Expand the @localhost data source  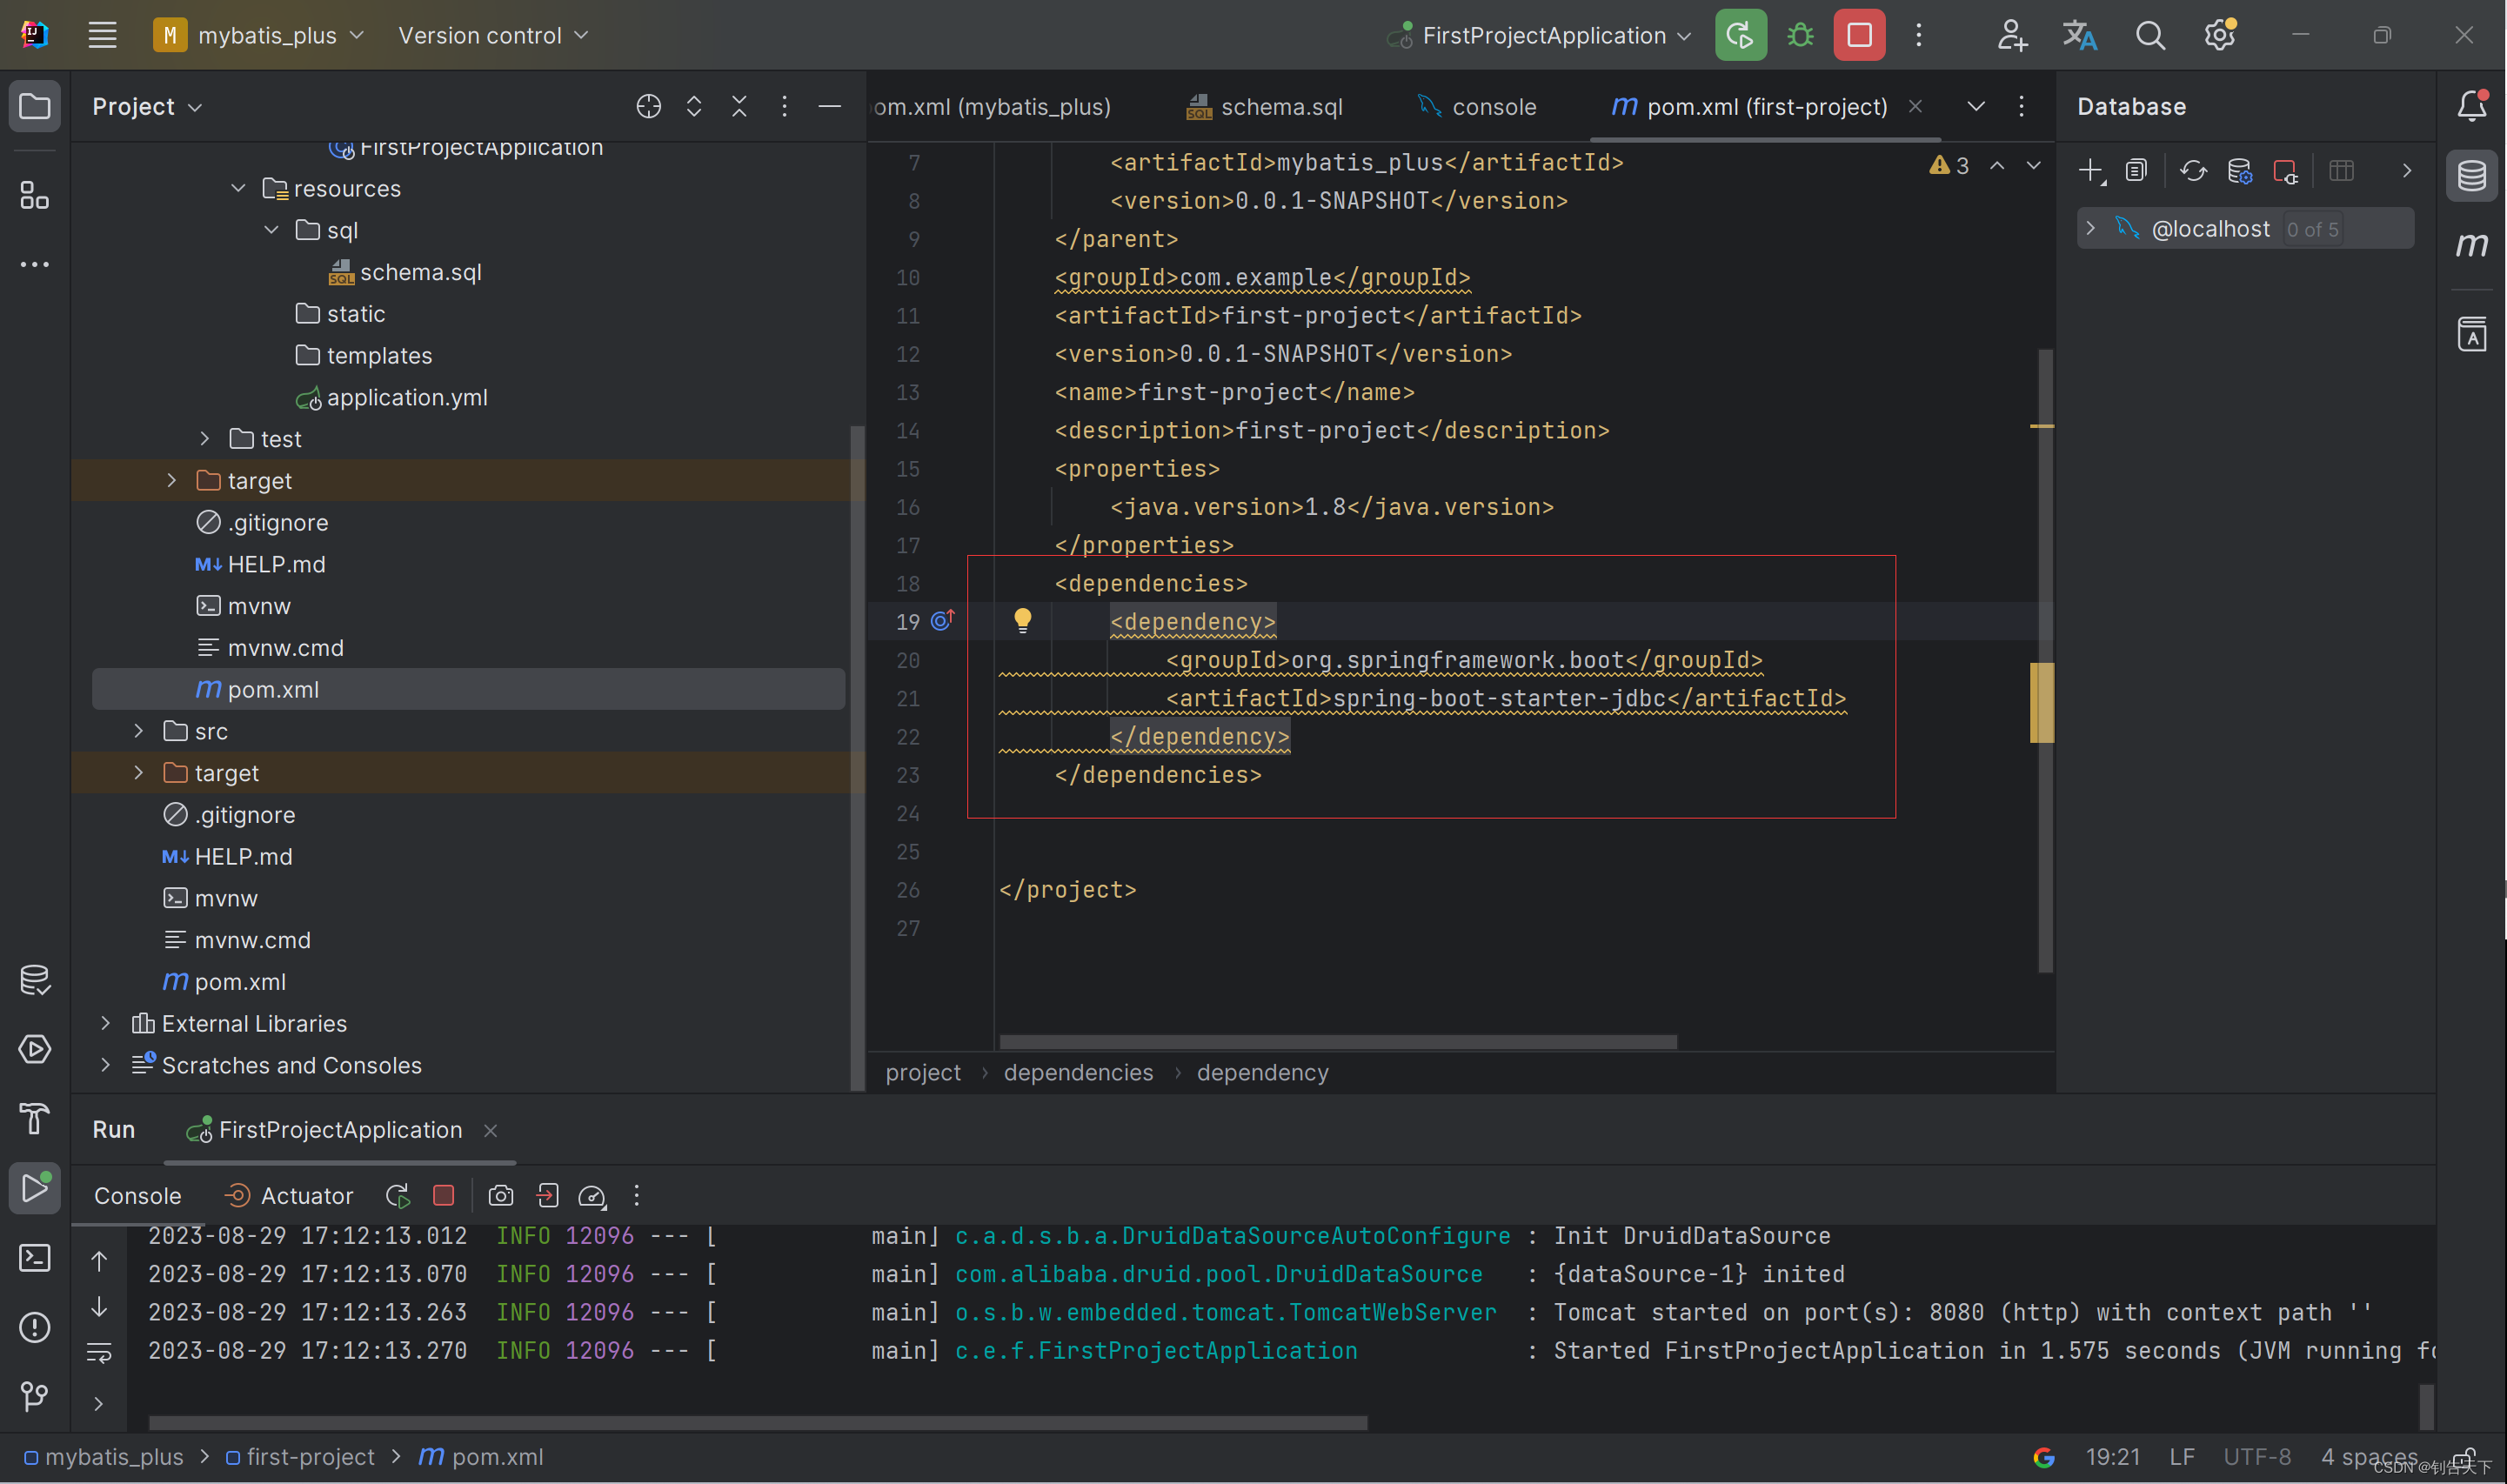[2090, 228]
